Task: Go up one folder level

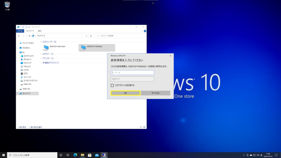Action: (x=30, y=36)
